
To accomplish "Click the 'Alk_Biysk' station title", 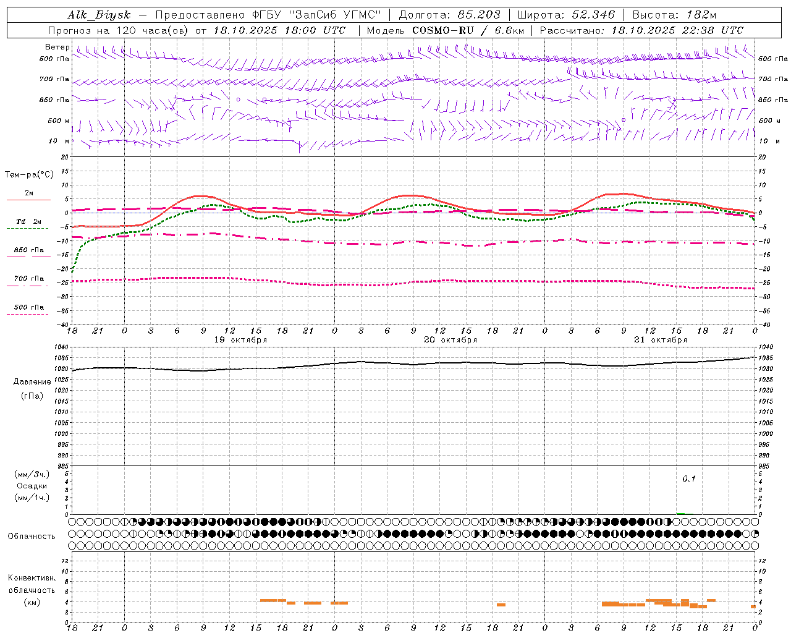I will click(99, 15).
